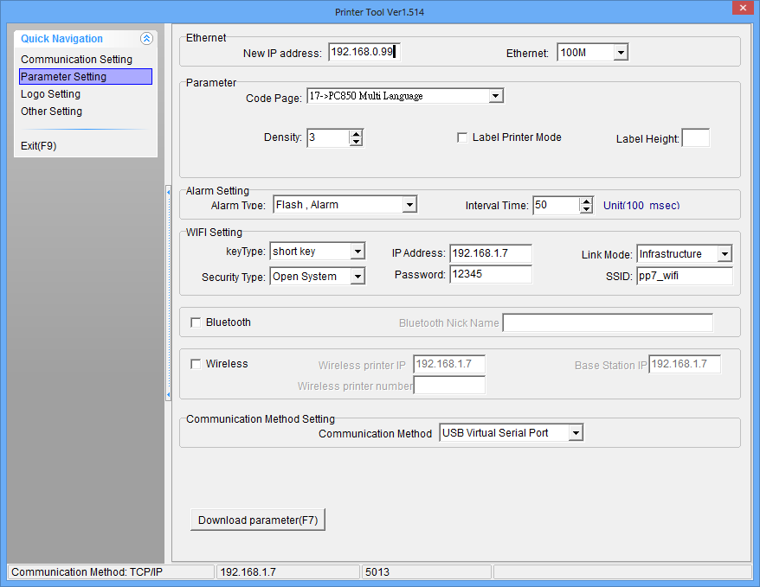Expand the Link Mode dropdown
The image size is (760, 587).
[725, 254]
